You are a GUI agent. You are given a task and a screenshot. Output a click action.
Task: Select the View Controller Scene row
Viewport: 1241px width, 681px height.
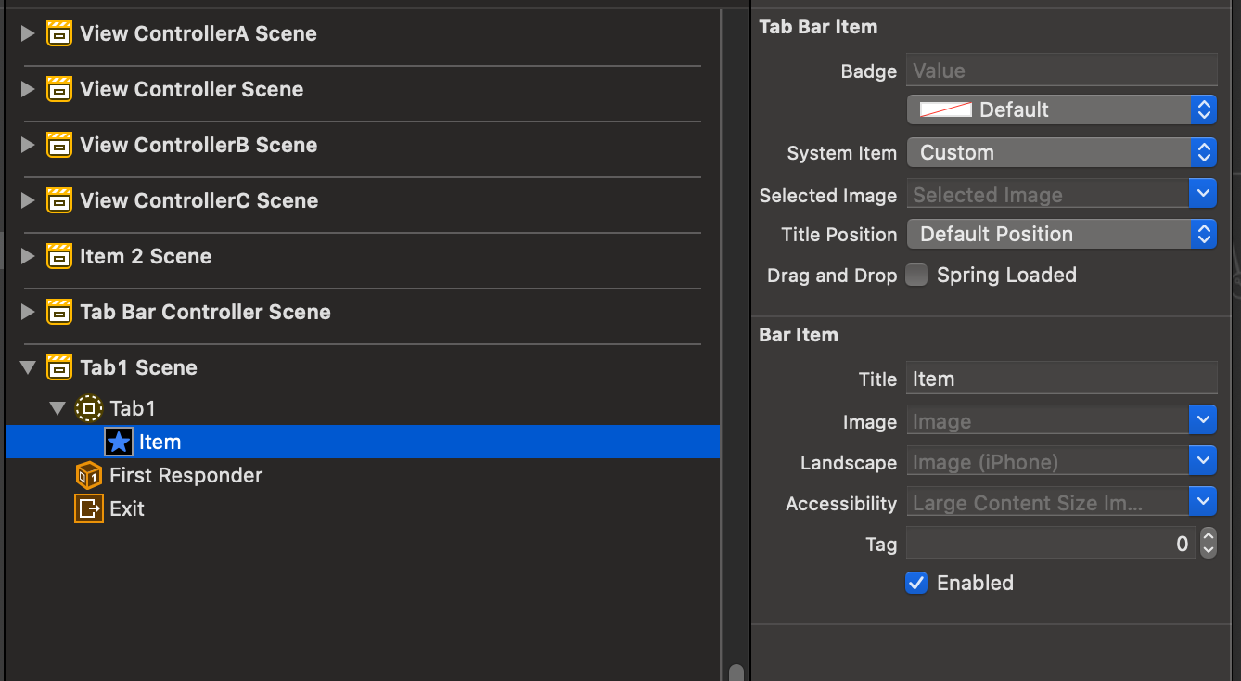coord(191,90)
